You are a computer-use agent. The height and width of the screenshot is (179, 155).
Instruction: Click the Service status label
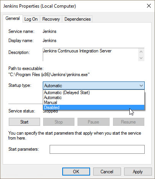point(22,111)
